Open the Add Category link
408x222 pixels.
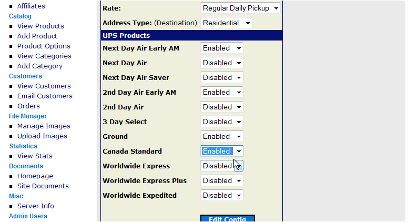tap(40, 66)
